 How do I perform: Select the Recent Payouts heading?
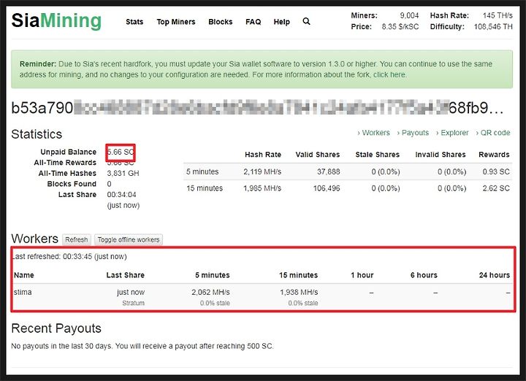pos(56,328)
